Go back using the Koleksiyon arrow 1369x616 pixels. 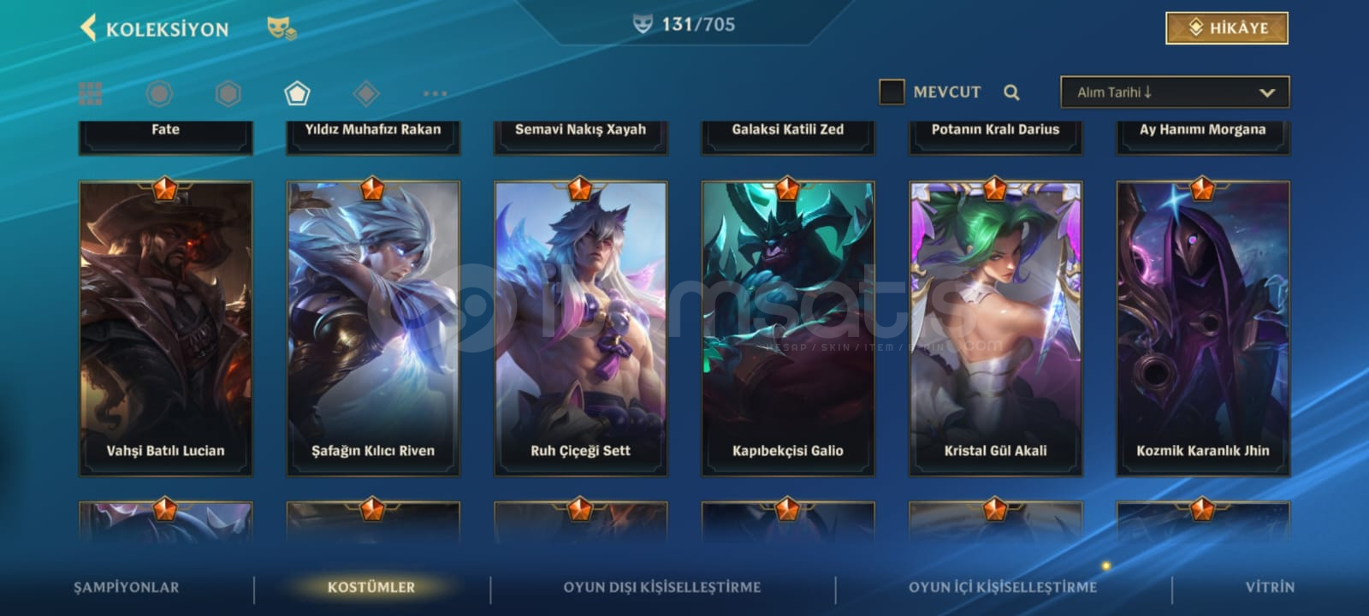pyautogui.click(x=88, y=27)
